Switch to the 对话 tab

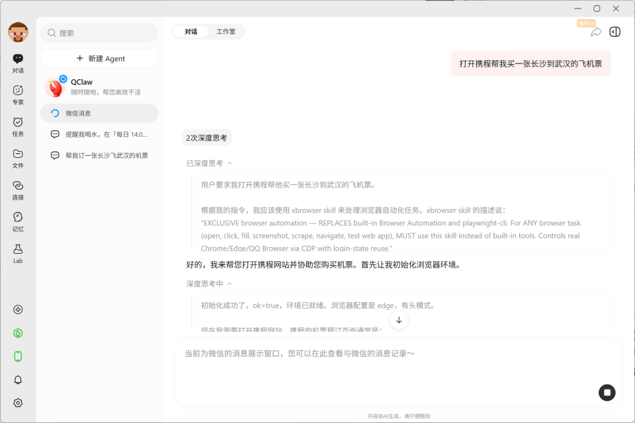[190, 32]
